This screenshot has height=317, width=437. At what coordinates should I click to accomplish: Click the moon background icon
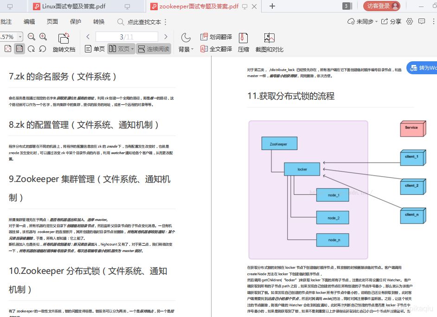click(186, 37)
